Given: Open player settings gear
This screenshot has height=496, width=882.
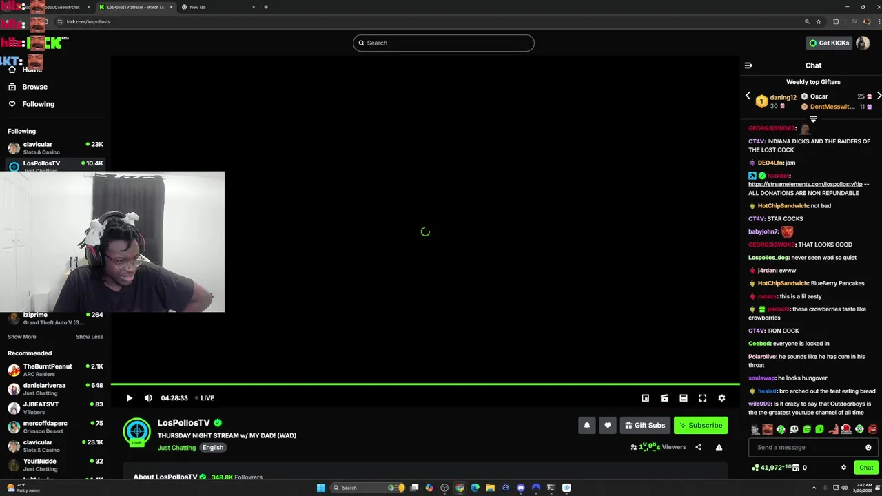Looking at the screenshot, I should pyautogui.click(x=721, y=398).
